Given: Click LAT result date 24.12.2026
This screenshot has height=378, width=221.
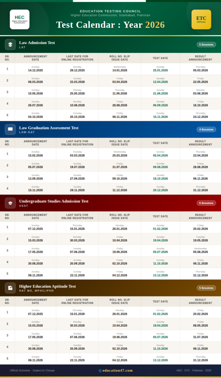Looking at the screenshot, I should point(200,117).
